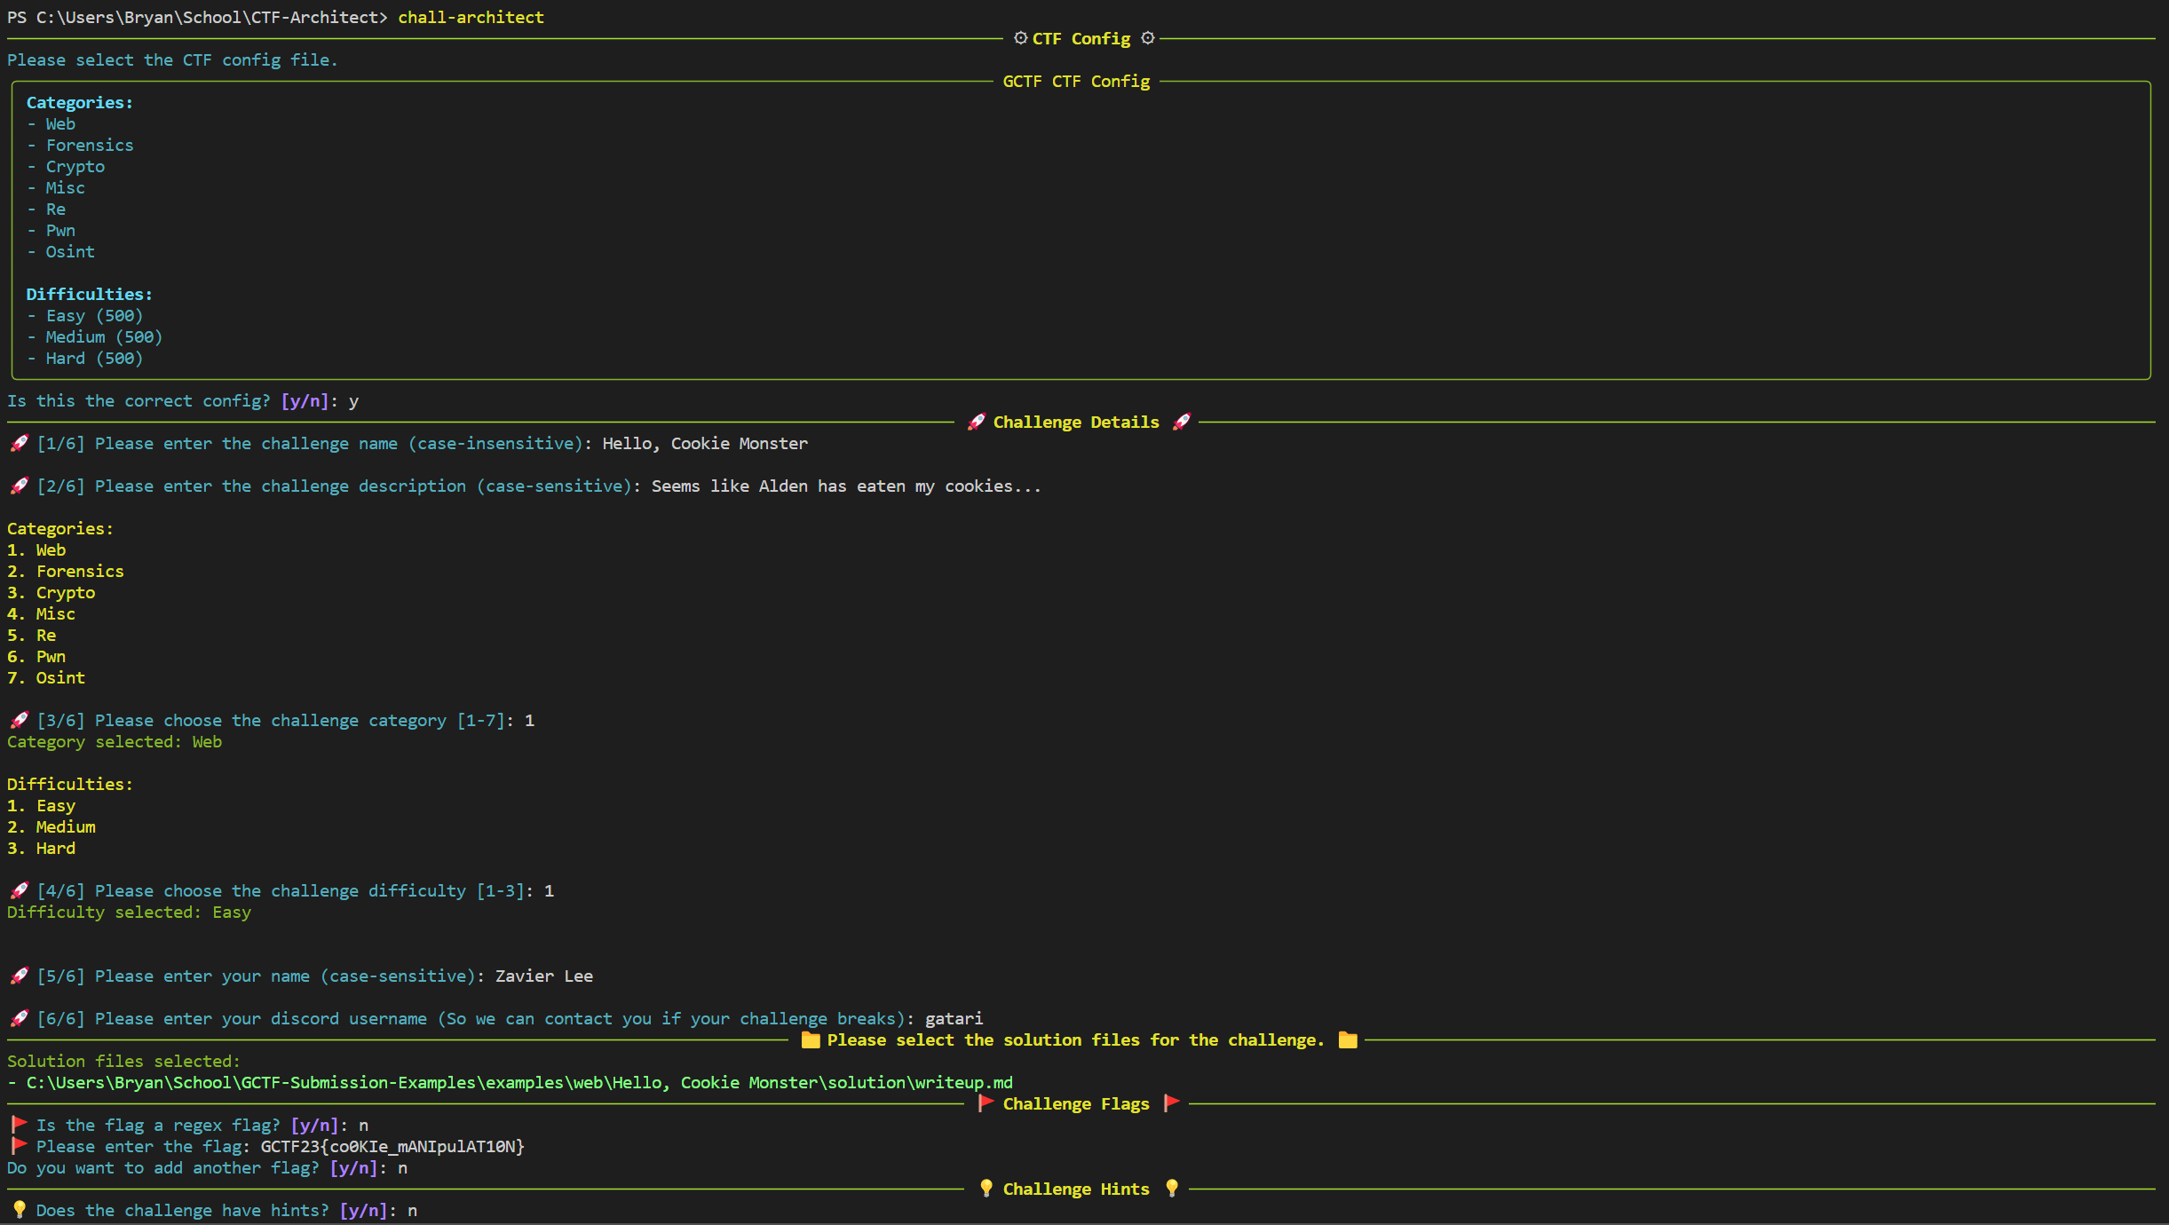Click the chall-architect command text
This screenshot has height=1225, width=2169.
click(x=471, y=18)
